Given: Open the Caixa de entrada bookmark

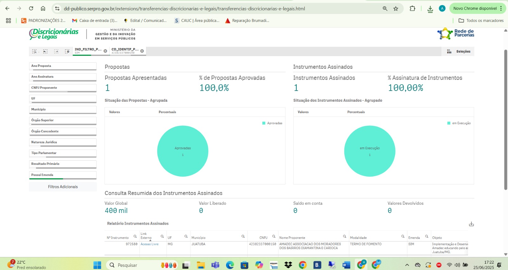Looking at the screenshot, I should pos(95,21).
